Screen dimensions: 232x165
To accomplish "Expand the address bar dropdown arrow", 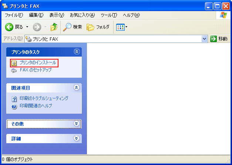I will tap(205, 39).
